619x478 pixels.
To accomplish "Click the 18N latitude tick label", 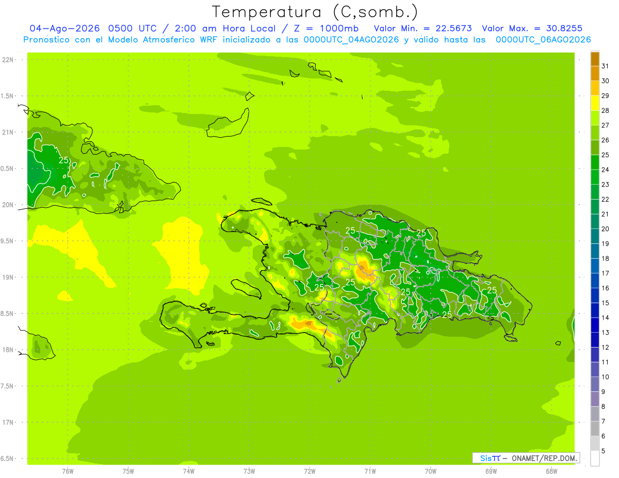I will 8,350.
